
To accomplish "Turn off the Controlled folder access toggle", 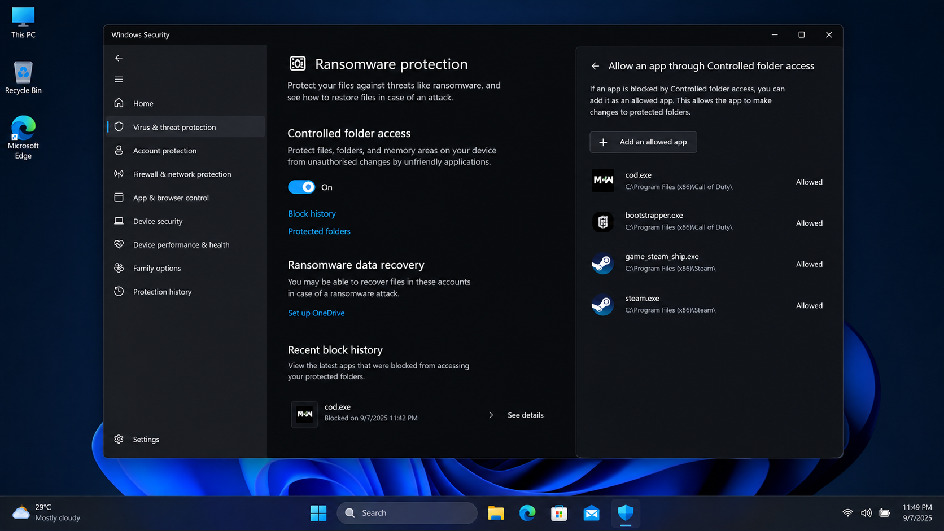I will [x=301, y=187].
